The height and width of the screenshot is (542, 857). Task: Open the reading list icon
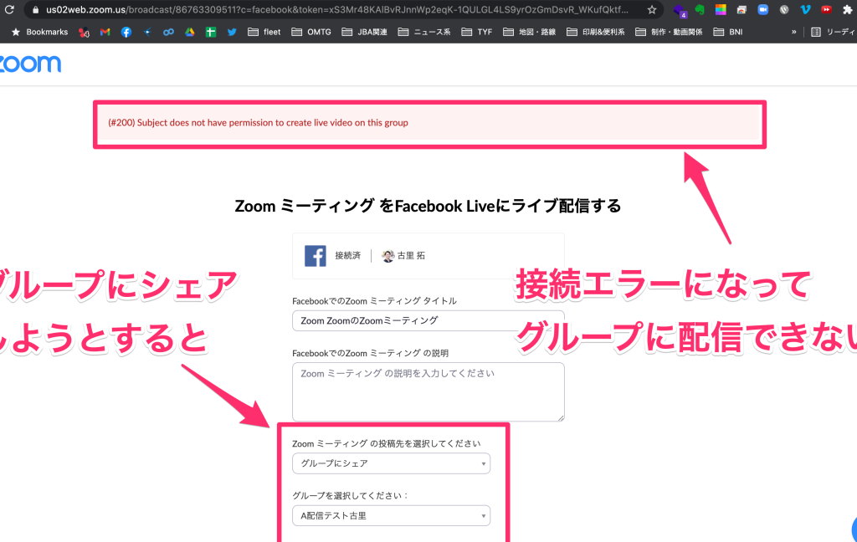tap(816, 33)
